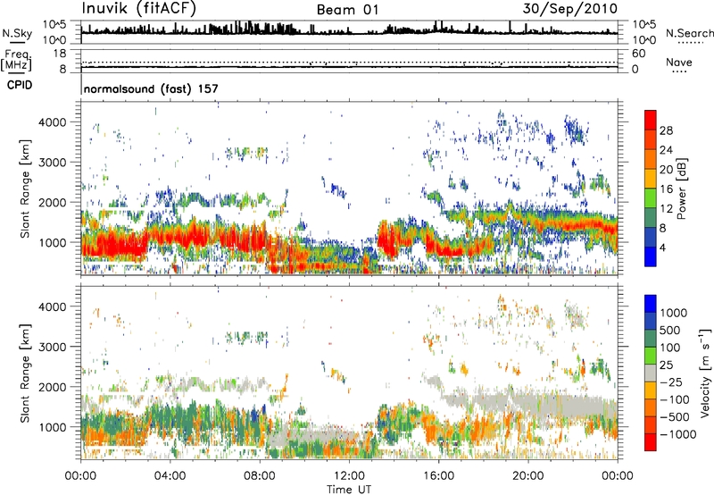Click the "-25" velocity colorbar tick
Image resolution: width=714 pixels, height=495 pixels.
pos(672,382)
